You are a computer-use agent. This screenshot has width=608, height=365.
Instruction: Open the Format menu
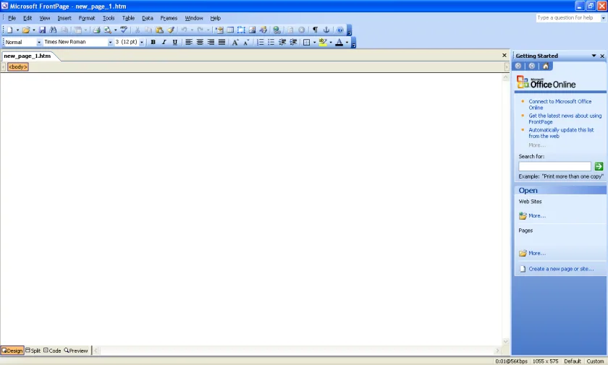[86, 18]
